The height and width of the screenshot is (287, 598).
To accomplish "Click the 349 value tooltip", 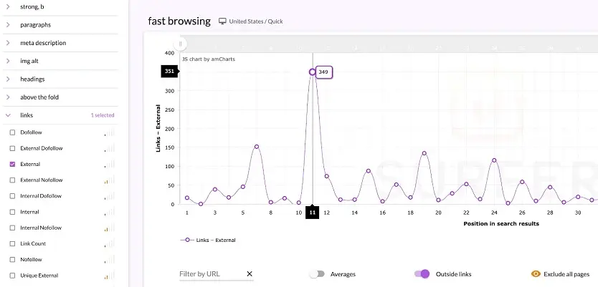I will coord(324,72).
